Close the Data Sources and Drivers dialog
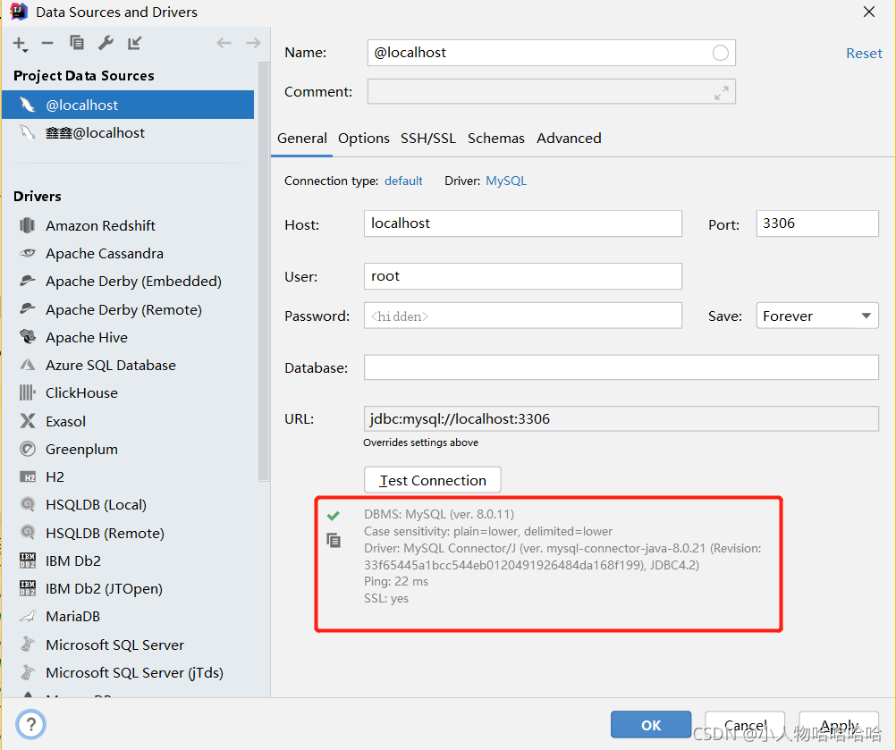 [869, 12]
